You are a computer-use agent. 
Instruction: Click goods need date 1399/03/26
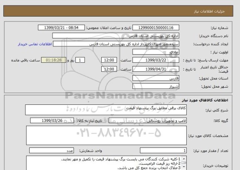coord(52,120)
